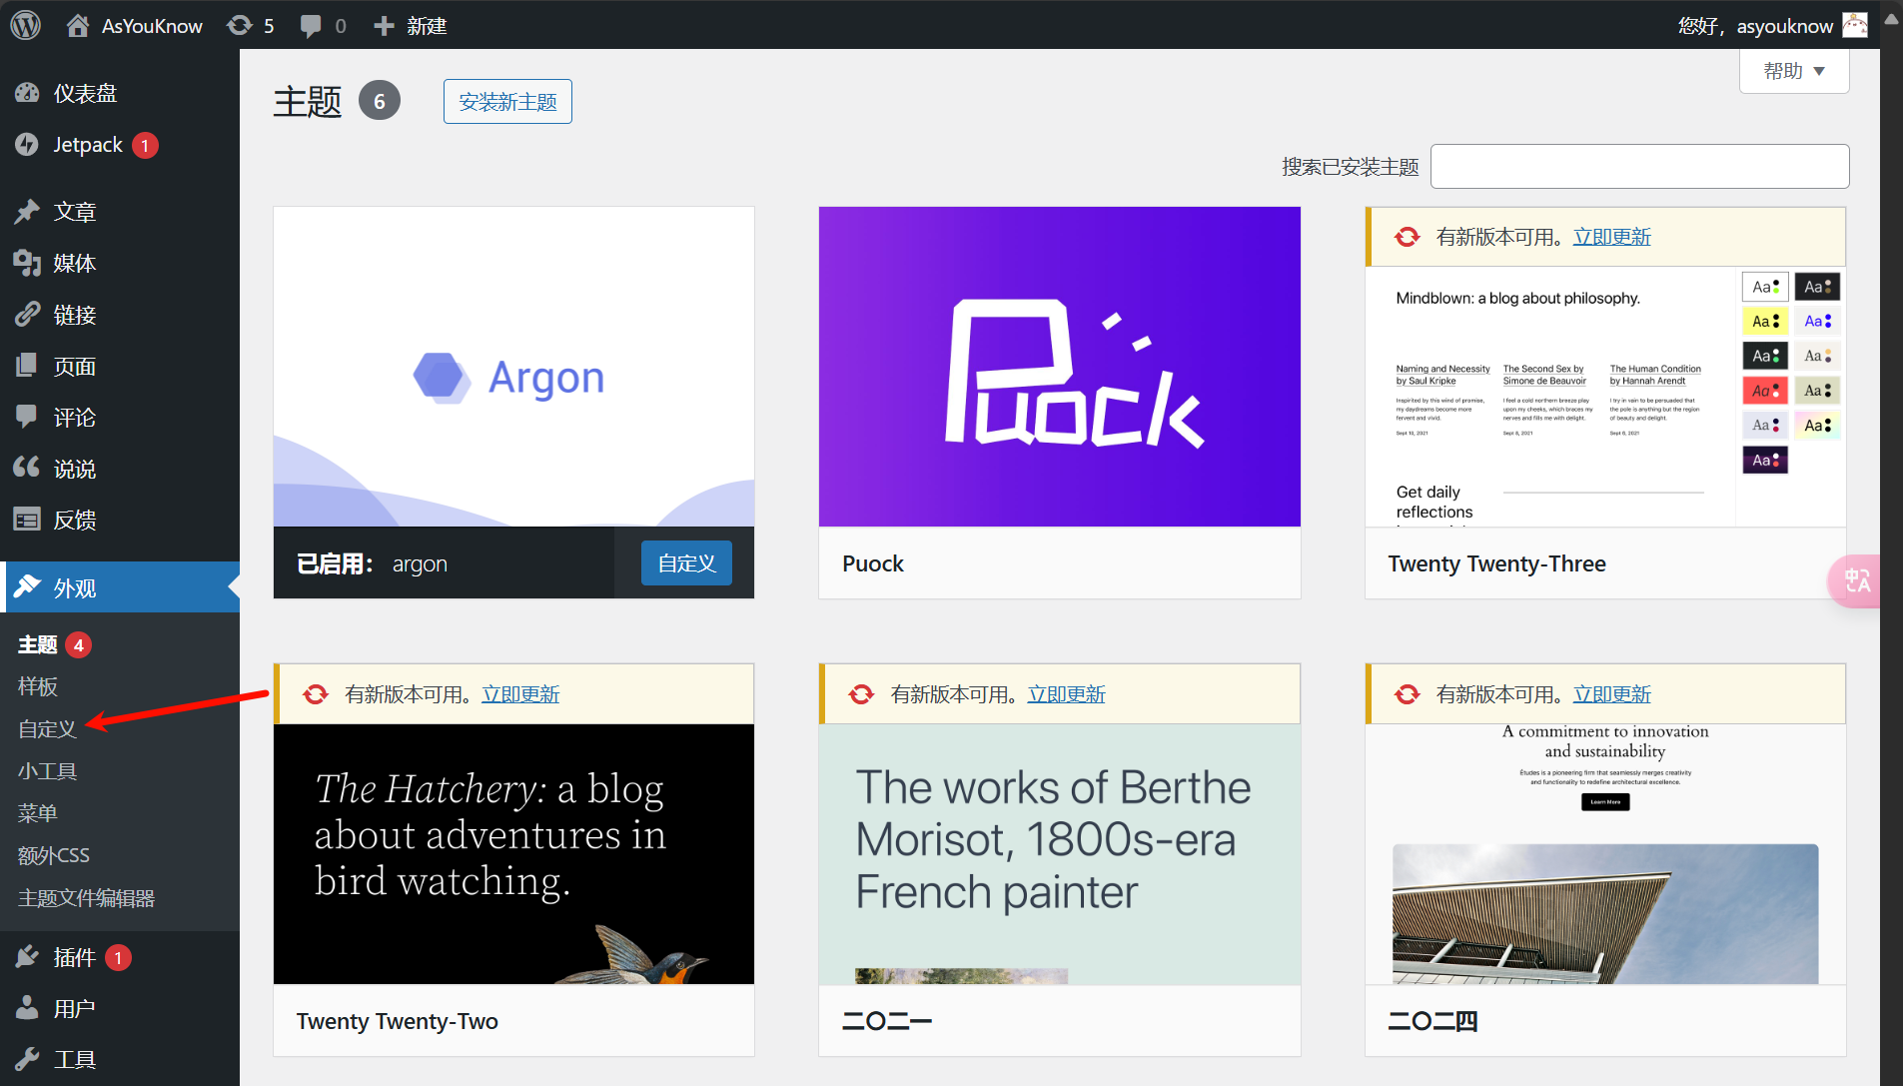Screen dimensions: 1903x1086
Task: Open 小工具 widgets submenu item
Action: pos(47,771)
